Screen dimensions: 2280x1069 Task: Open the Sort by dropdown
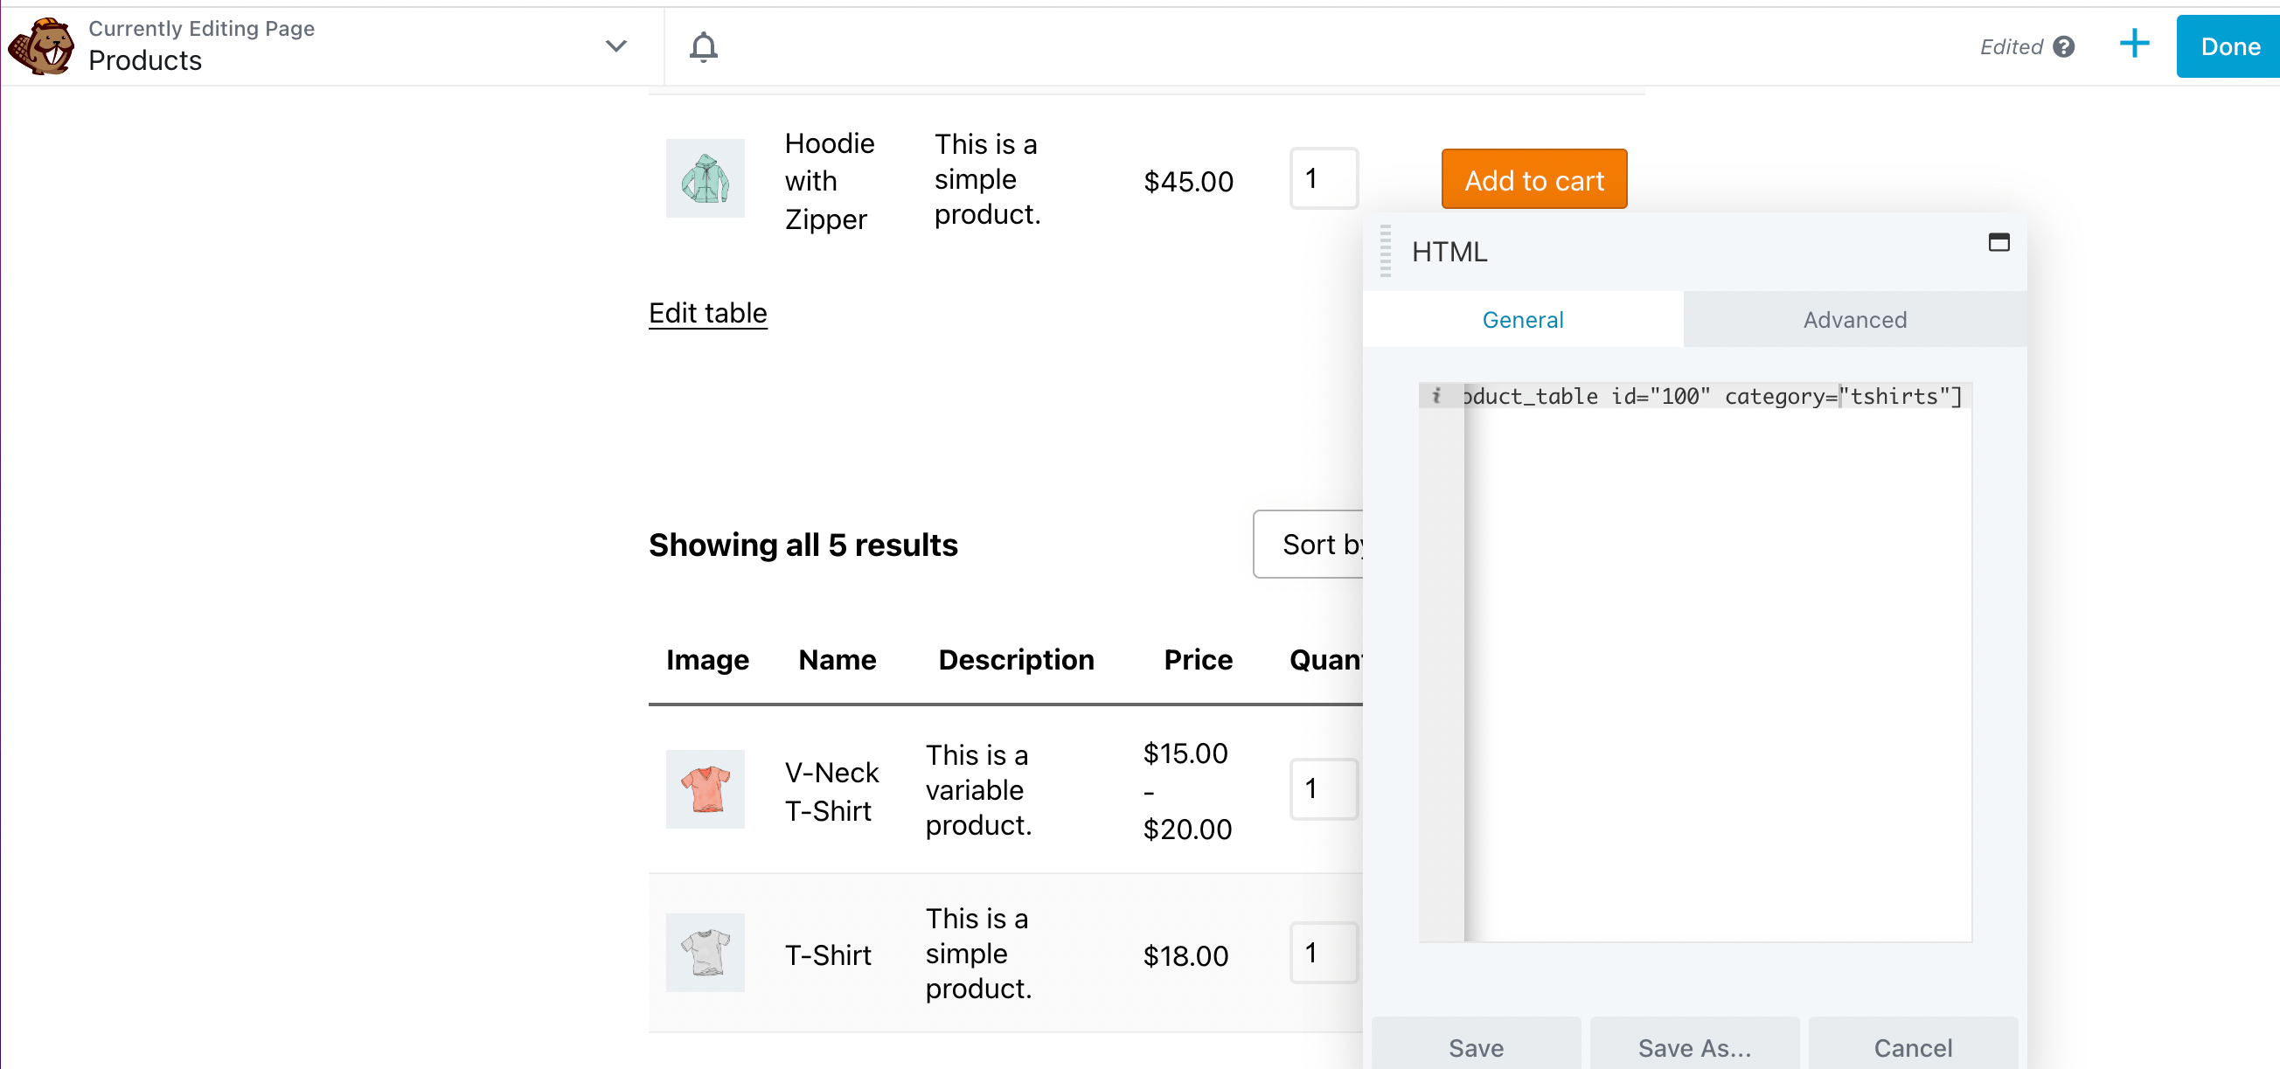pos(1310,545)
